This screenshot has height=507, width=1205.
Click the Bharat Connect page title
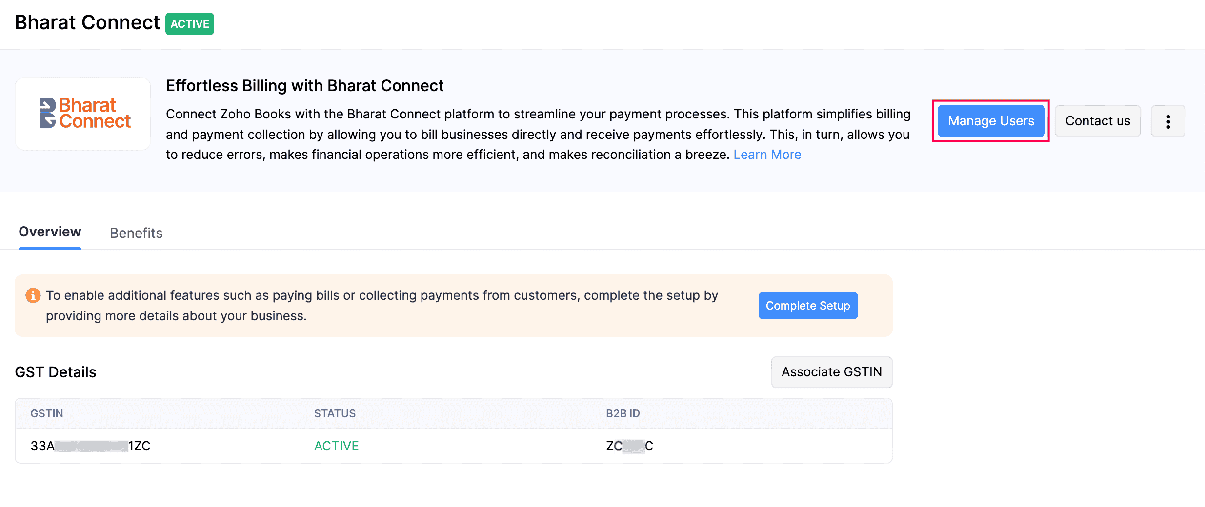(x=86, y=22)
